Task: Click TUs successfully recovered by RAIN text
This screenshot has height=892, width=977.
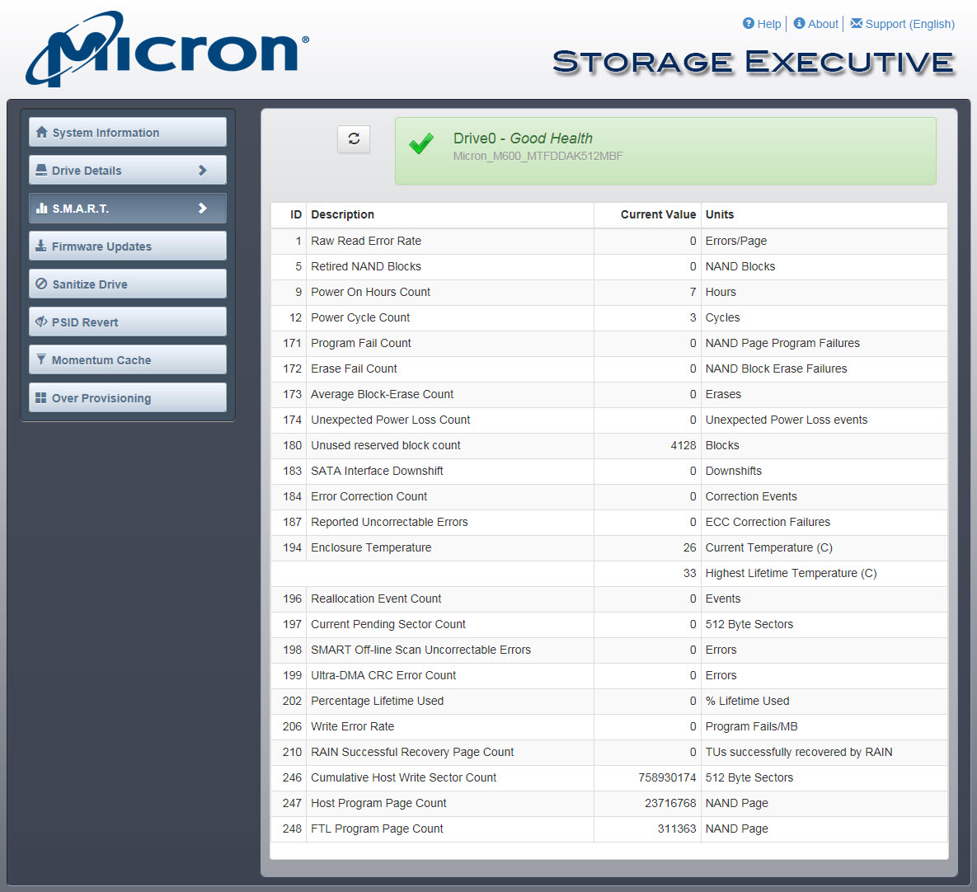Action: pyautogui.click(x=799, y=752)
